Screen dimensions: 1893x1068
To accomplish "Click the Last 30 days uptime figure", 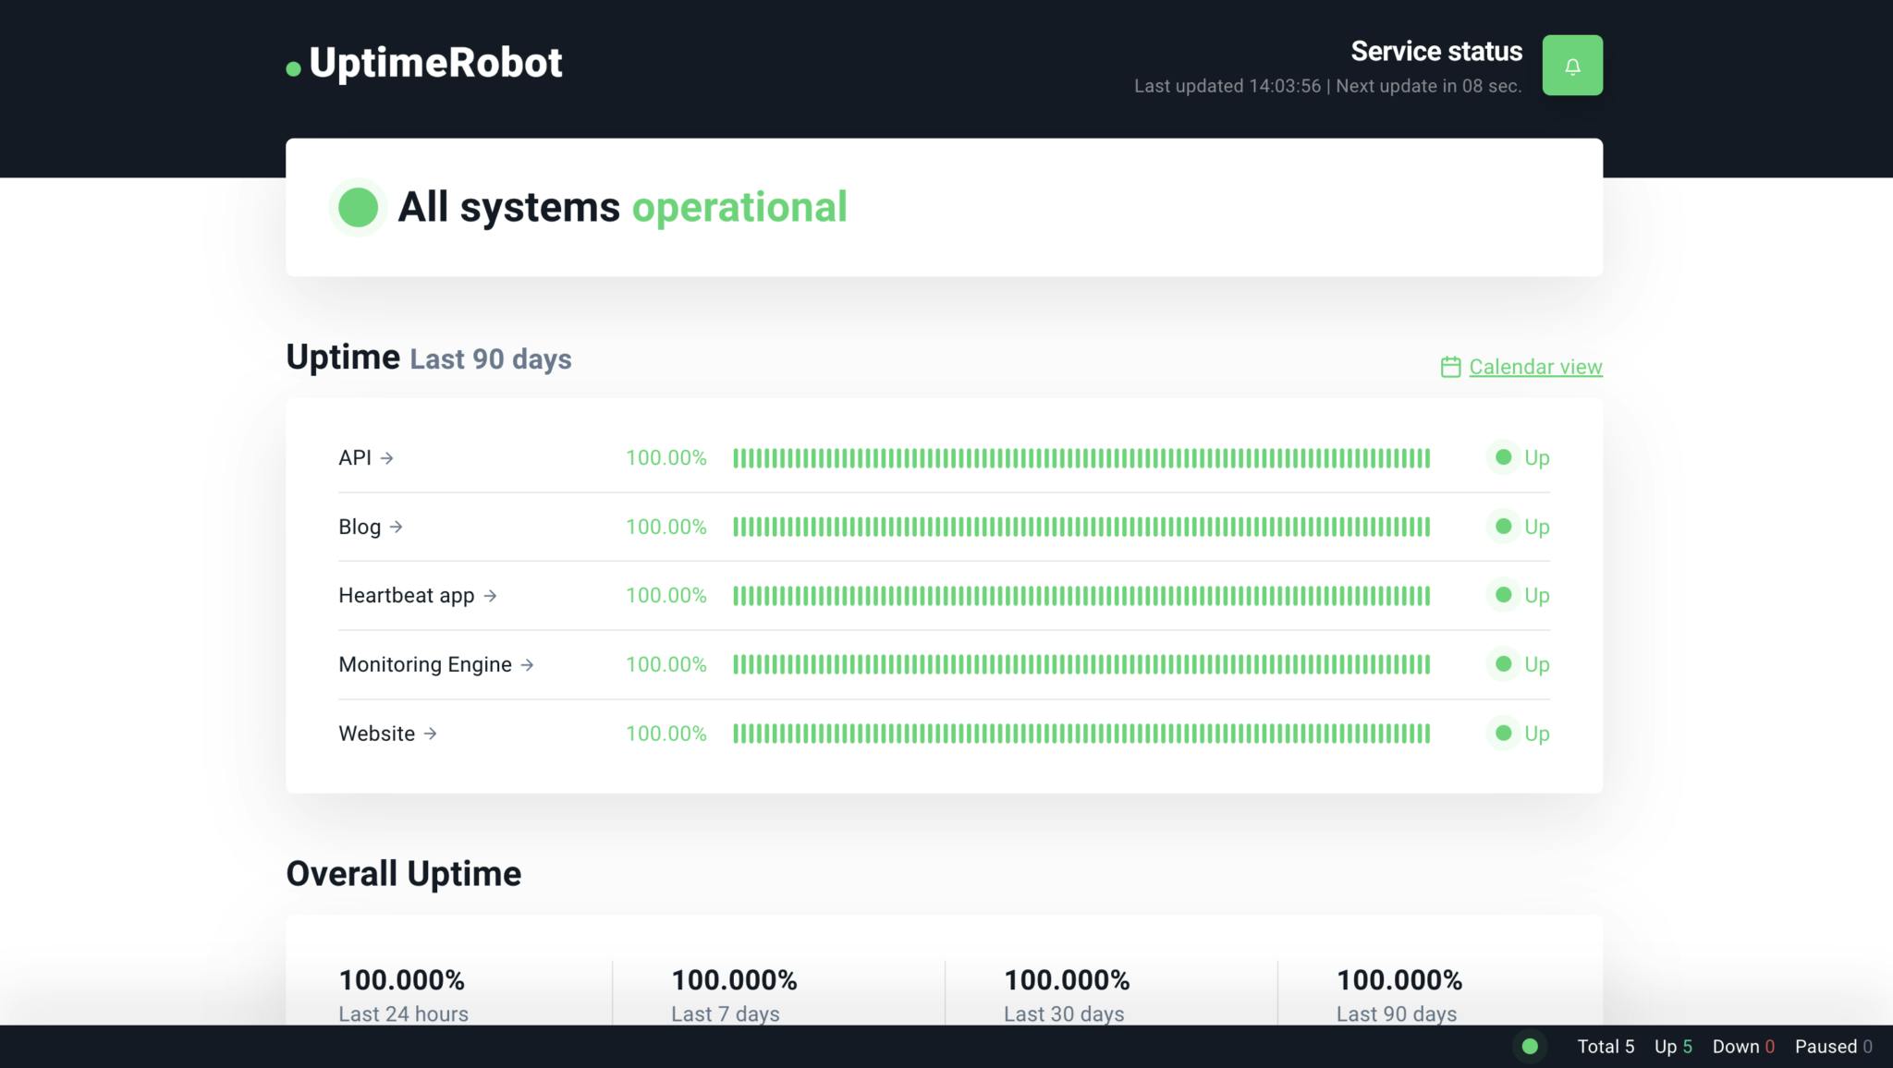I will tap(1067, 979).
